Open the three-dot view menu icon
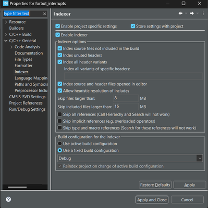The width and height of the screenshot is (208, 208). (x=203, y=14)
